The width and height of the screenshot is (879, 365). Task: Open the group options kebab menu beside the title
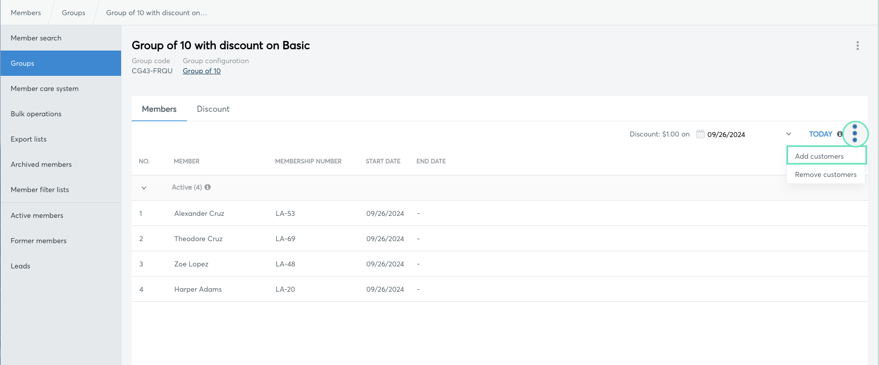coord(857,45)
